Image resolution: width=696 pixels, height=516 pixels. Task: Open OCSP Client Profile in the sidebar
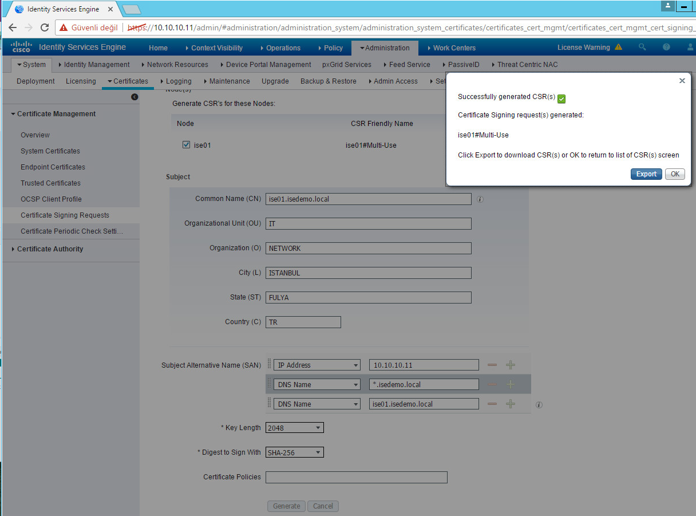point(51,199)
